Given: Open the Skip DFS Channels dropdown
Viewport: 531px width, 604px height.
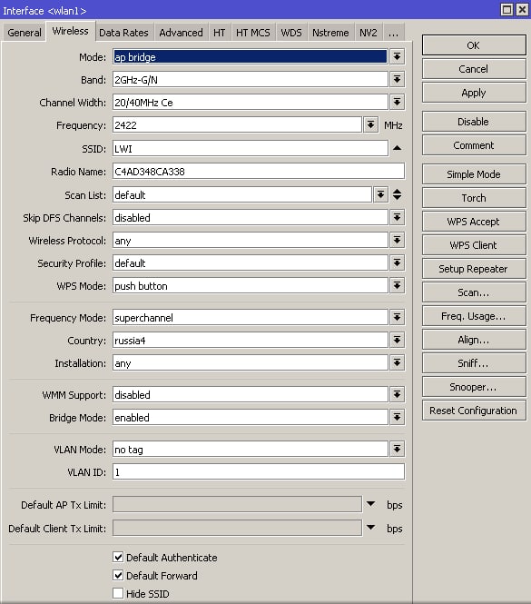Looking at the screenshot, I should click(x=397, y=217).
